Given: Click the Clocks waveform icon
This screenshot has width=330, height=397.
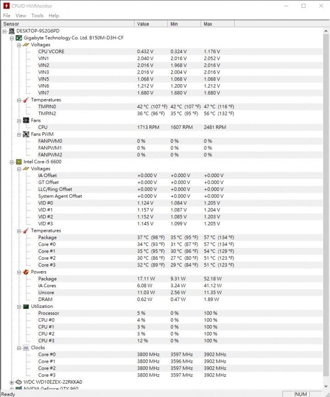Looking at the screenshot, I should point(26,348).
